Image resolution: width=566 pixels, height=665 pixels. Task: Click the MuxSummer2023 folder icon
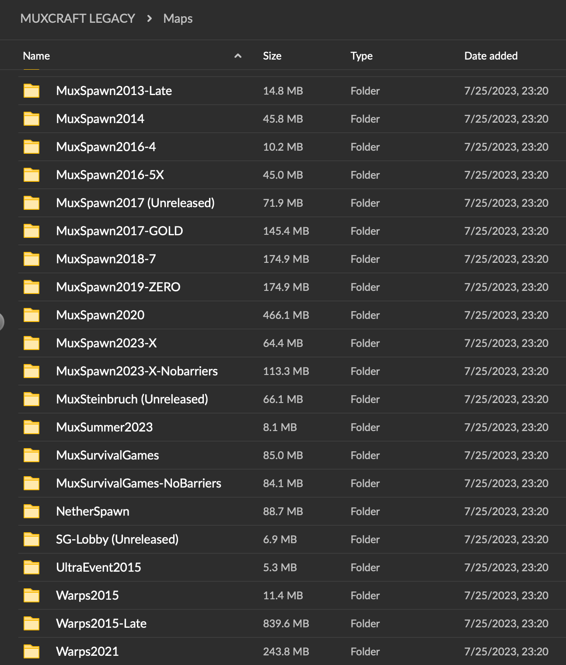pyautogui.click(x=31, y=427)
